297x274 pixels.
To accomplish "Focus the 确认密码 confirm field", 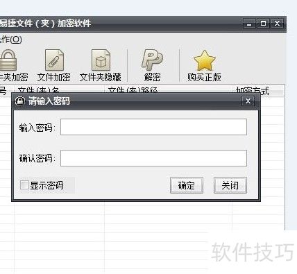I will [x=153, y=158].
